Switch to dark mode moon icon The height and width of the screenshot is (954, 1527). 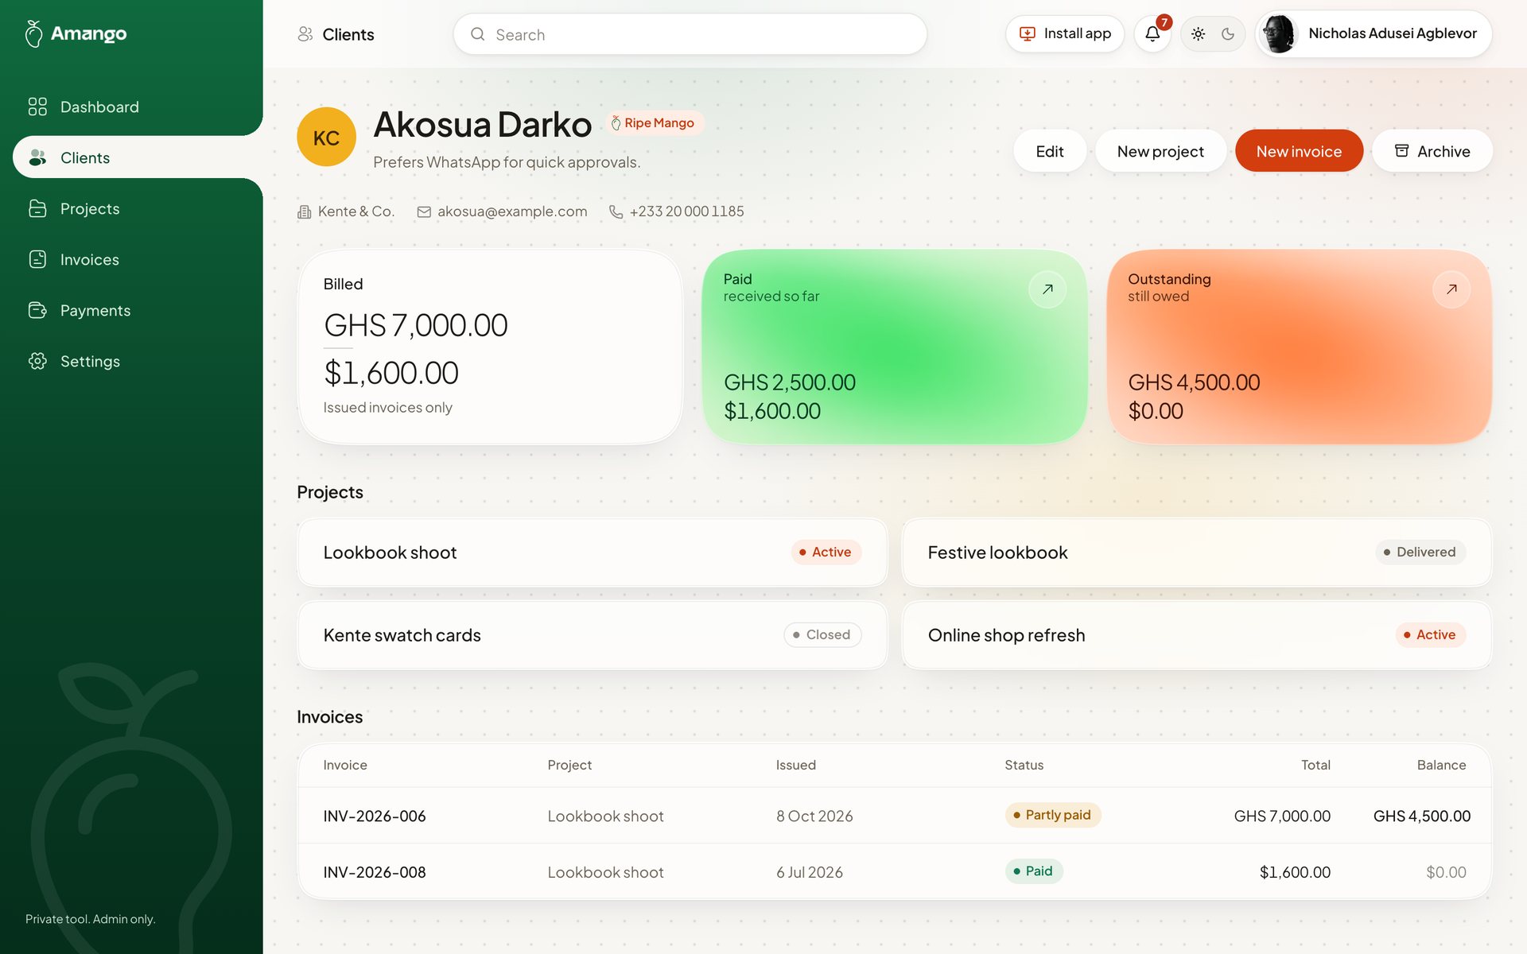1228,34
